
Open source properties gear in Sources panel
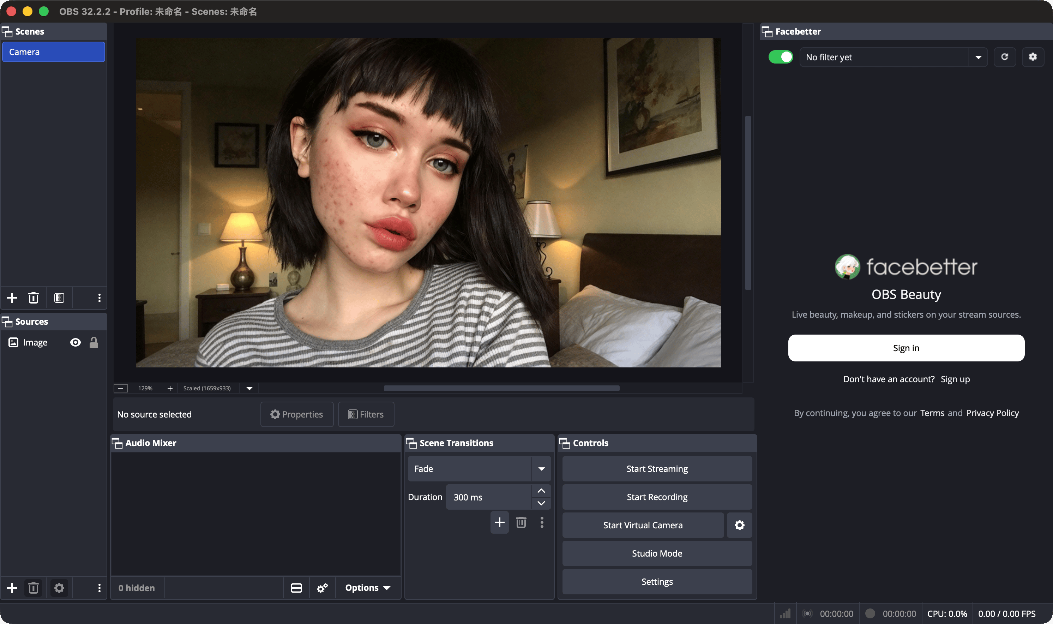[59, 588]
